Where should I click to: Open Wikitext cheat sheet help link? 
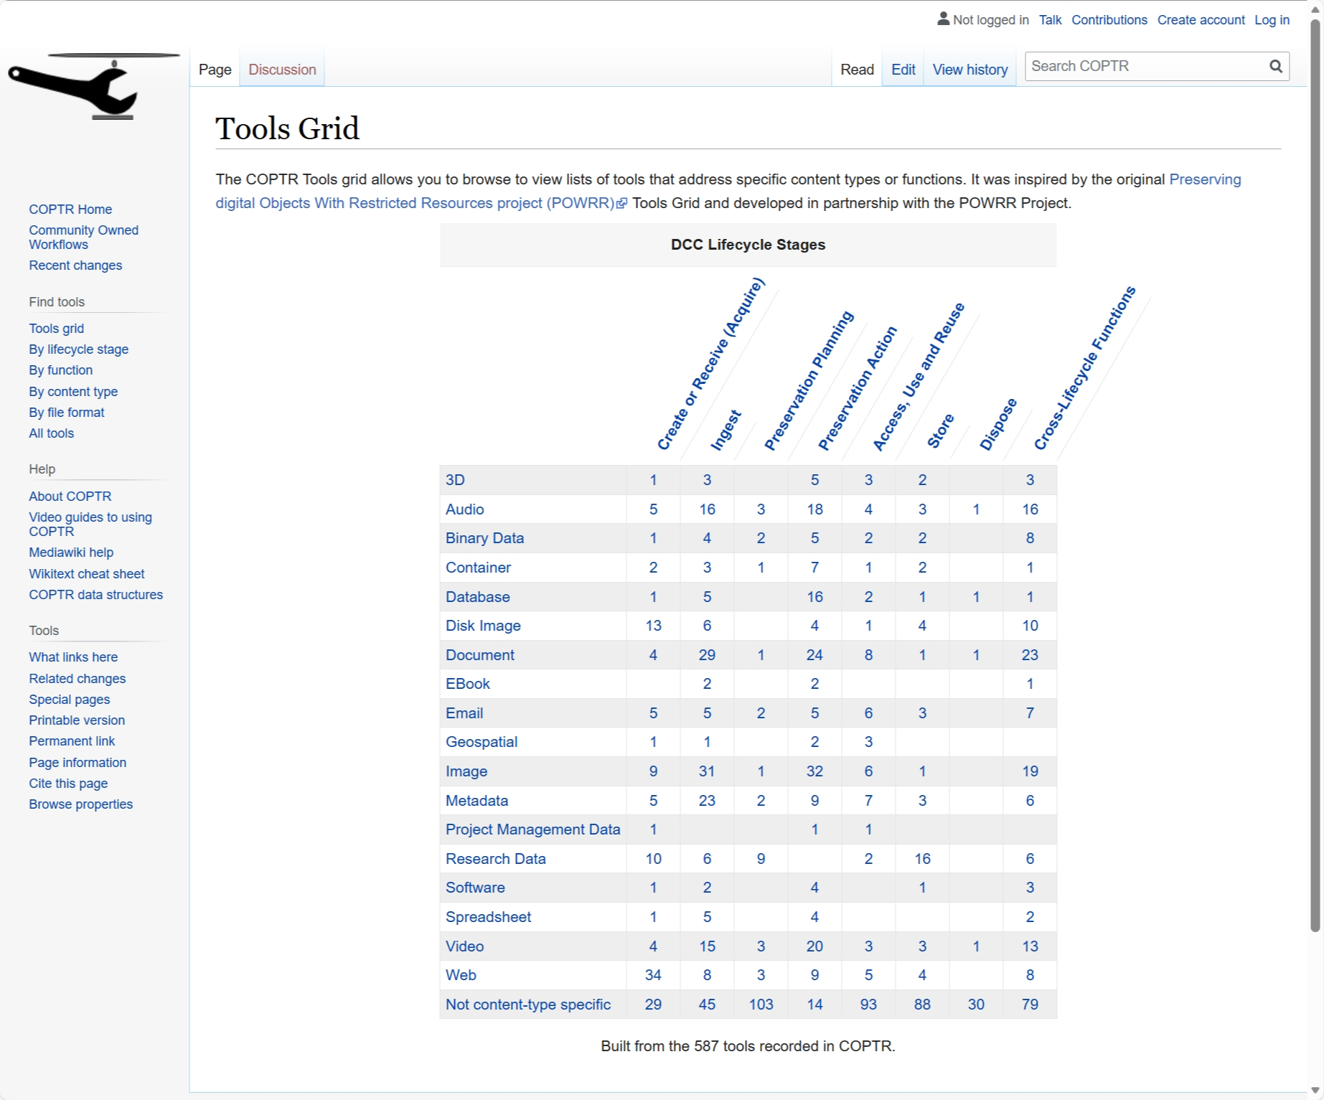[86, 574]
